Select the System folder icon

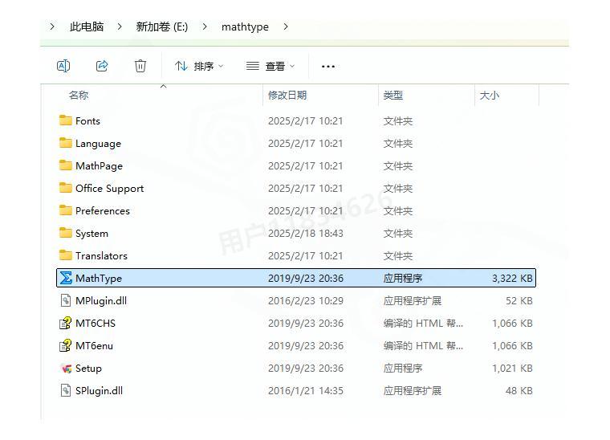65,233
